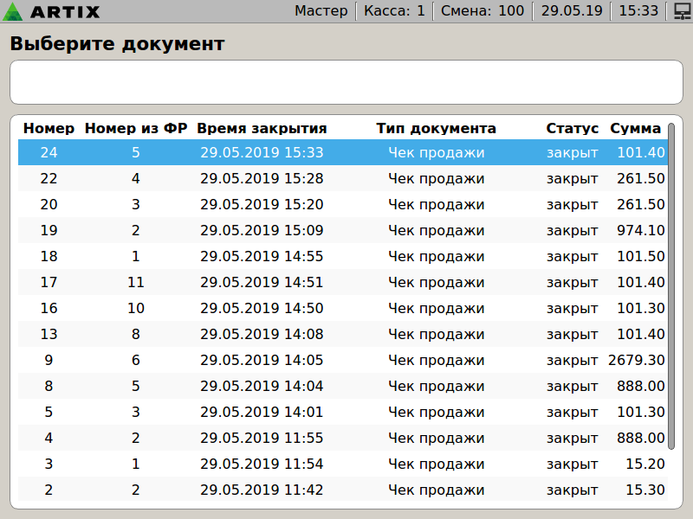Screen dimensions: 693x519
Task: Click the Мастер user label
Action: click(x=321, y=11)
